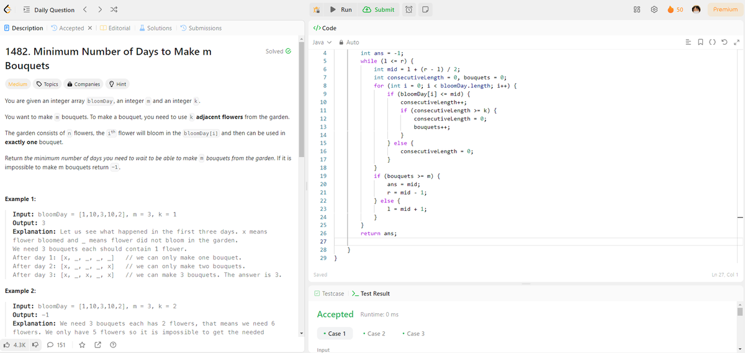The image size is (745, 353).
Task: Click in code line 'int ans = -1;'
Action: [382, 53]
